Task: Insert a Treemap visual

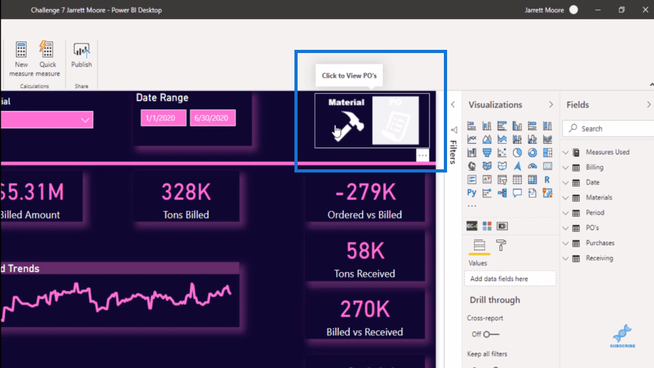Action: coord(547,153)
